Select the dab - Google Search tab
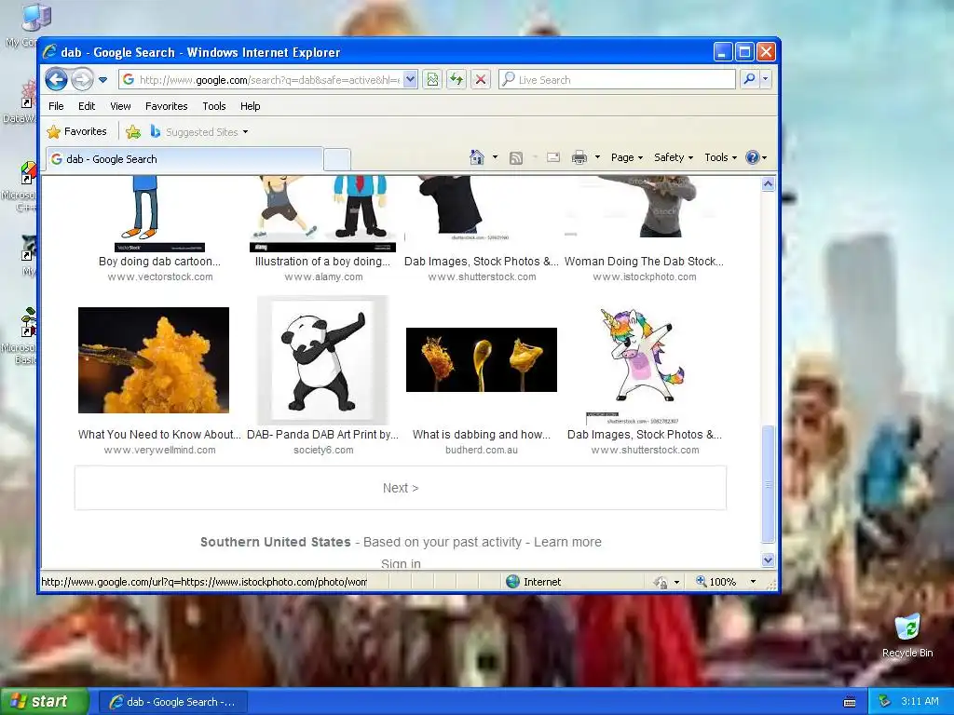 (x=184, y=159)
